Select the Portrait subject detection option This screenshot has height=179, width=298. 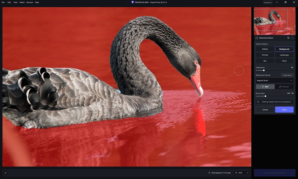(x=265, y=55)
